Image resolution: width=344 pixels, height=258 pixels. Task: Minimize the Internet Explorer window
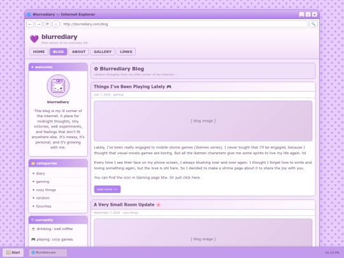pos(302,15)
